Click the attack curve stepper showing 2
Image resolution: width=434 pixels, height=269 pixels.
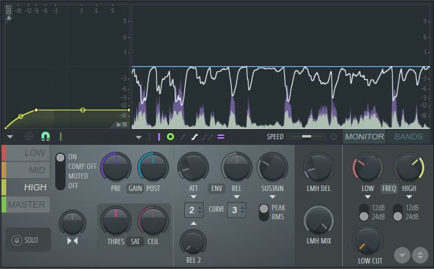click(195, 210)
